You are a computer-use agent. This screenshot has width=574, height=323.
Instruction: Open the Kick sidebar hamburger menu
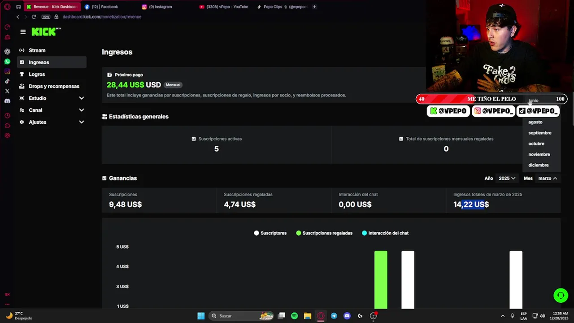pos(23,32)
